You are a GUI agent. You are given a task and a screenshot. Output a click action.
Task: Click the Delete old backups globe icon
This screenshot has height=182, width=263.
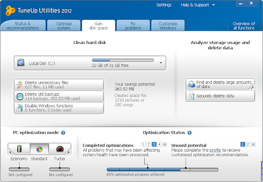click(20, 97)
